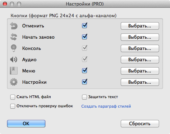Uncheck the Начать заново checkbox
This screenshot has height=134, width=170.
(84, 37)
